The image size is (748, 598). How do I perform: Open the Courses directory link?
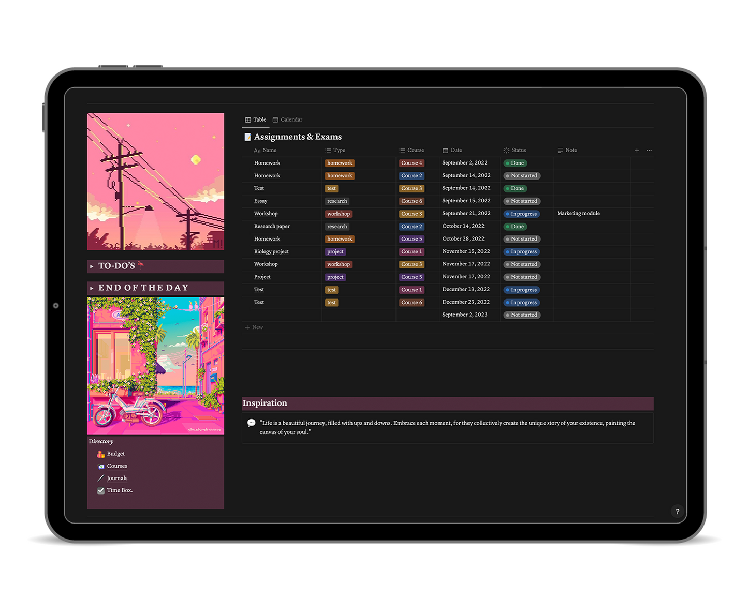117,466
